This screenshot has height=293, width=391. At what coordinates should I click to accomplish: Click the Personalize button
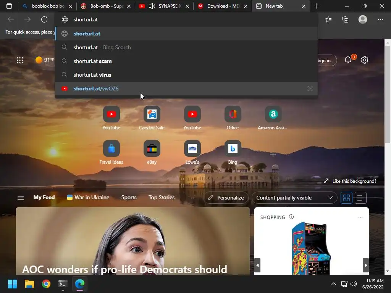tap(226, 198)
